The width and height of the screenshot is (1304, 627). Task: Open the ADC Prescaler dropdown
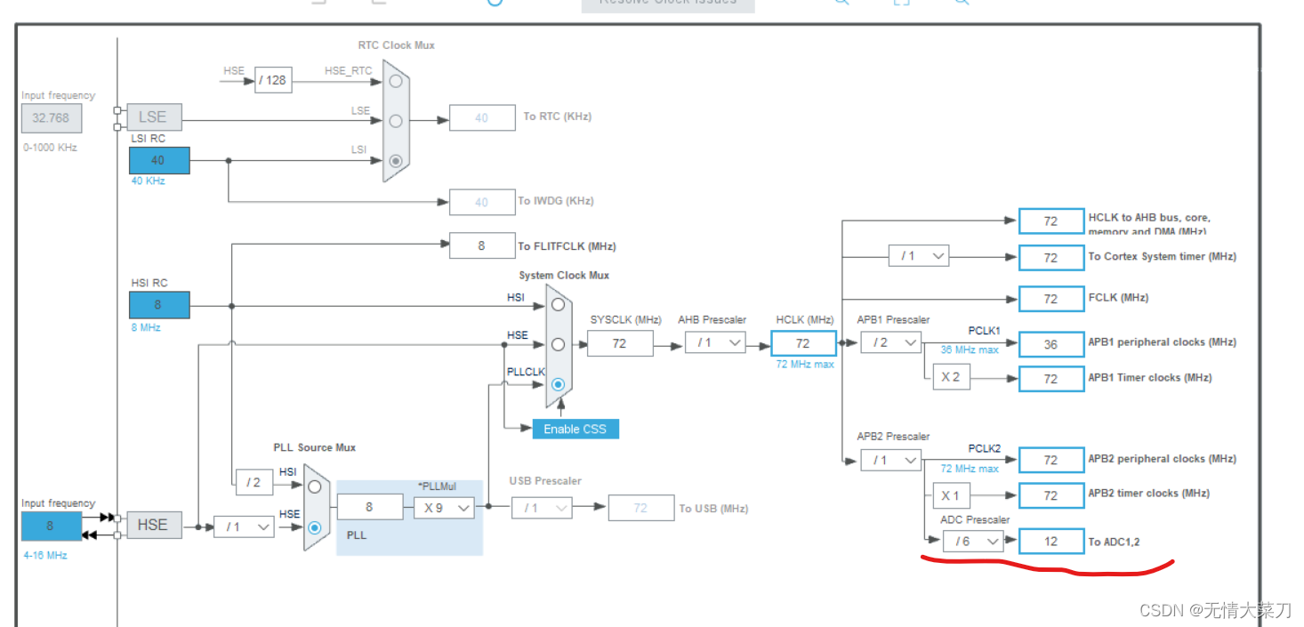pos(973,541)
